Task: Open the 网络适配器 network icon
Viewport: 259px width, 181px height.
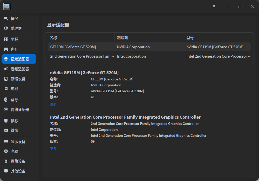Action: click(6, 110)
